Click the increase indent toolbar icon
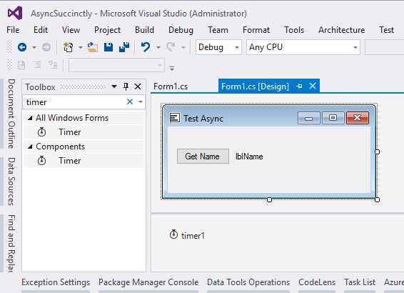Image resolution: width=404 pixels, height=293 pixels. tap(37, 65)
